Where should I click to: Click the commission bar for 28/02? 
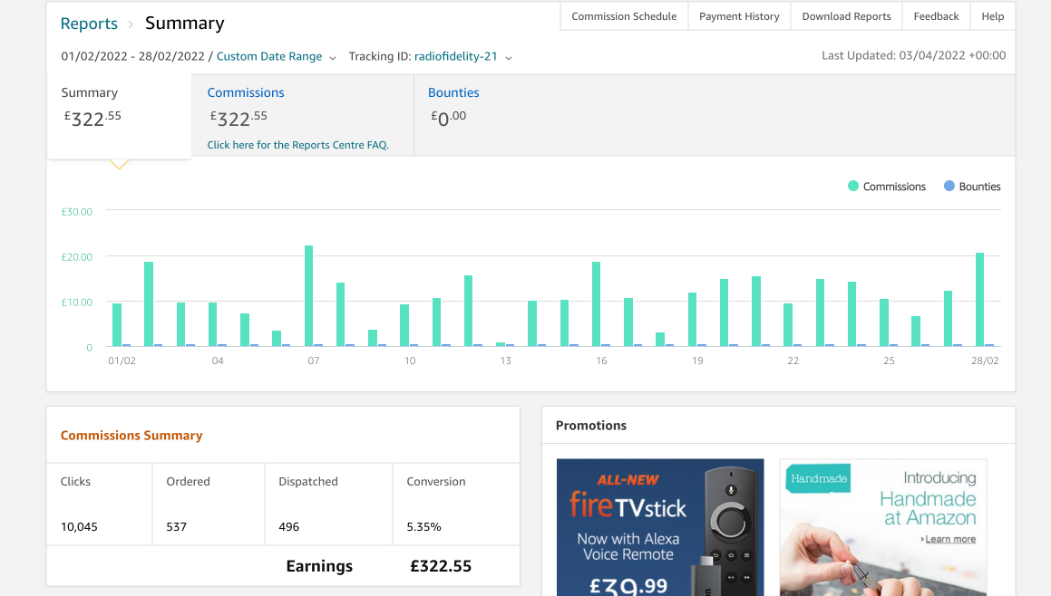[x=980, y=299]
